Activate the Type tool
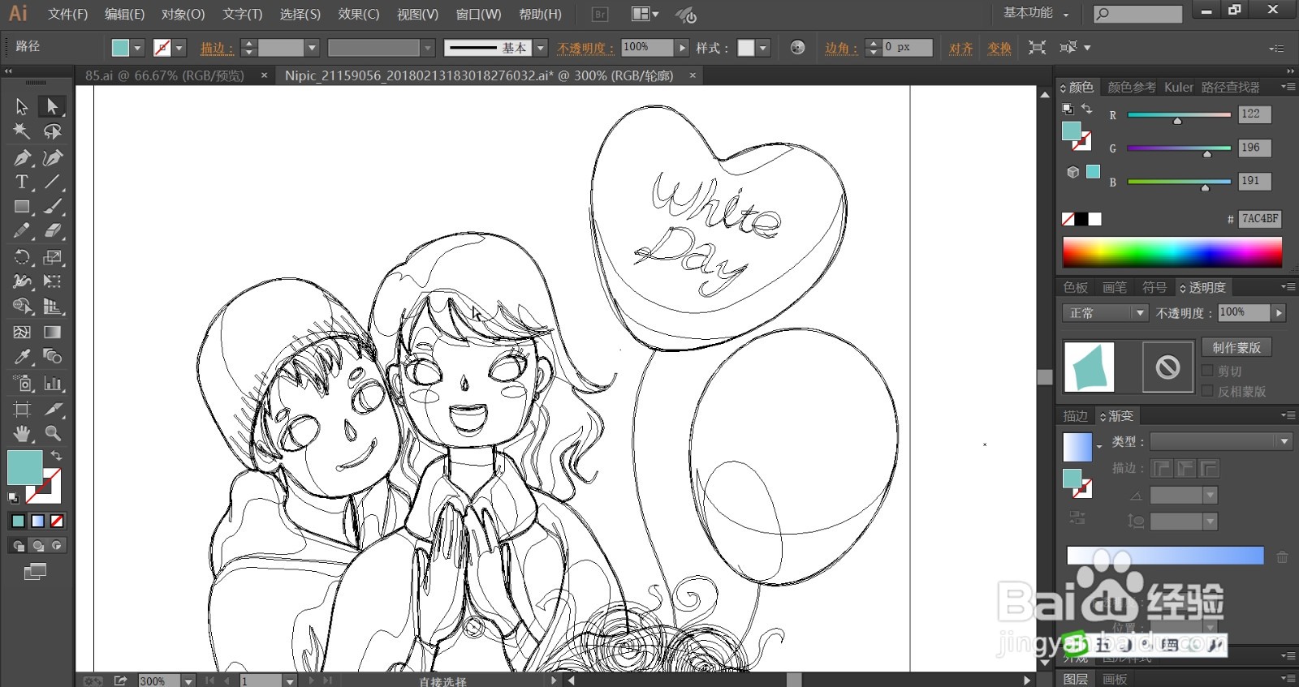 22,182
